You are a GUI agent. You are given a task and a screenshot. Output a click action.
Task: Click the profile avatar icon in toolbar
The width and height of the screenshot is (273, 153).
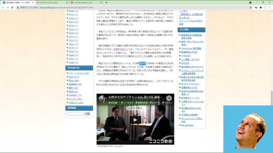[265, 7]
